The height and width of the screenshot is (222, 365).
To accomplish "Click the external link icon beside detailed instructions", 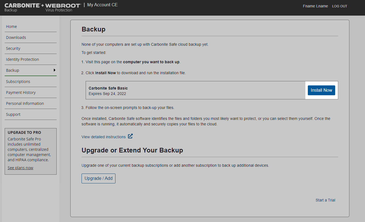I will tap(131, 136).
